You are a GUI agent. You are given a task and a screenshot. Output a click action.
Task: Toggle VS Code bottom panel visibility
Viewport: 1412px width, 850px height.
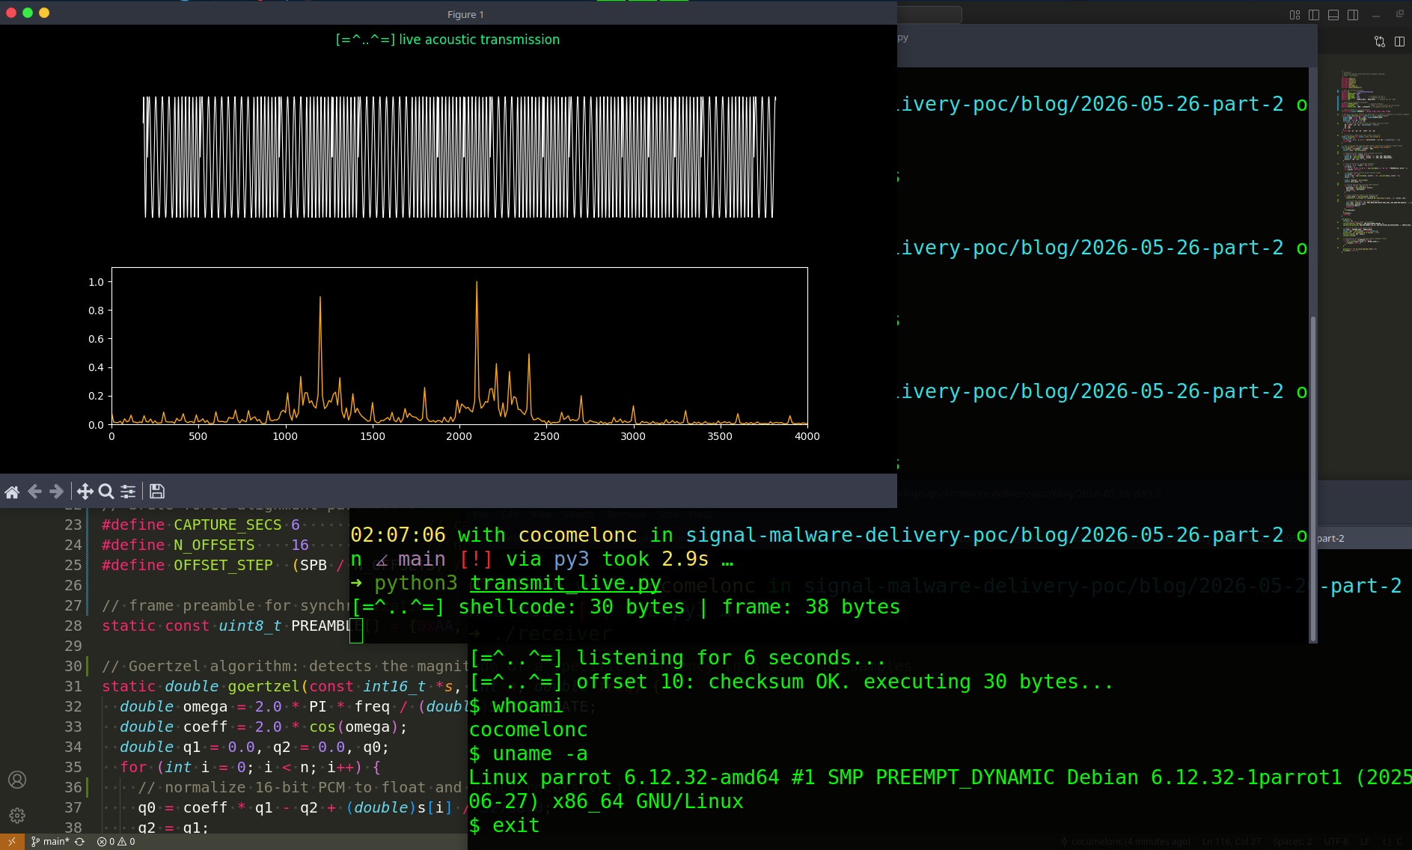pyautogui.click(x=1333, y=15)
